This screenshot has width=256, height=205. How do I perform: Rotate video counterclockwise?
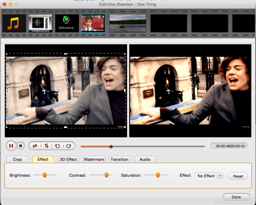click(x=57, y=146)
